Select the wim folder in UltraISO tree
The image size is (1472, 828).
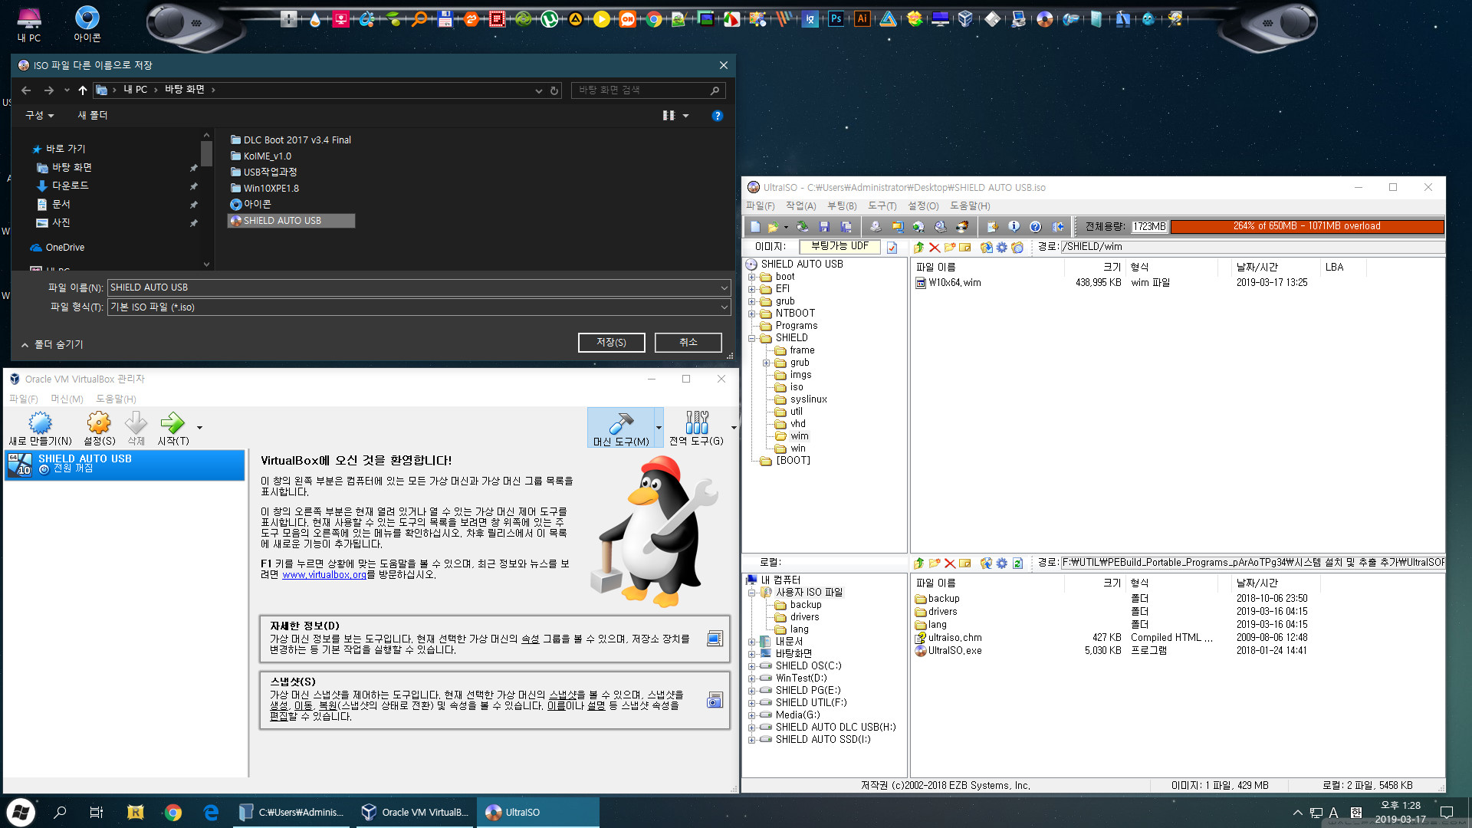(799, 437)
